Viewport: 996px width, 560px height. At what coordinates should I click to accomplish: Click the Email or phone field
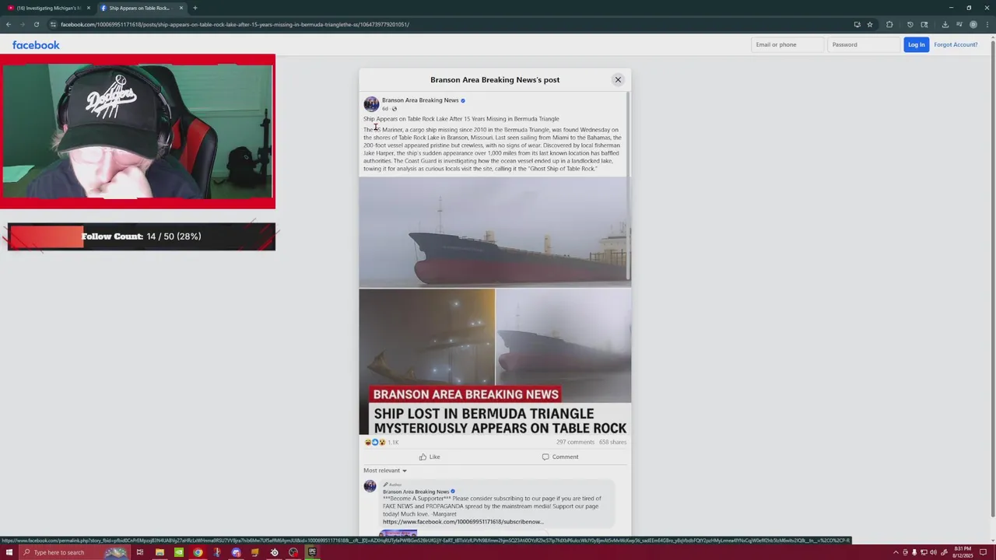point(787,44)
